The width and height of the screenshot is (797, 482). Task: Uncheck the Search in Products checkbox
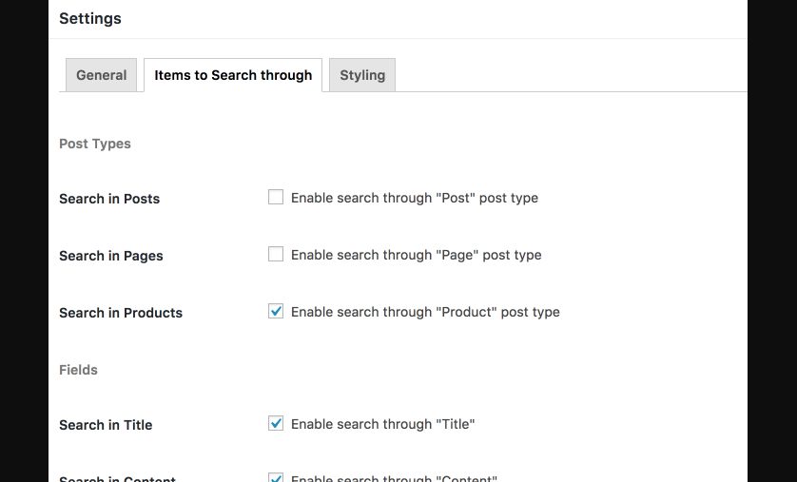276,312
